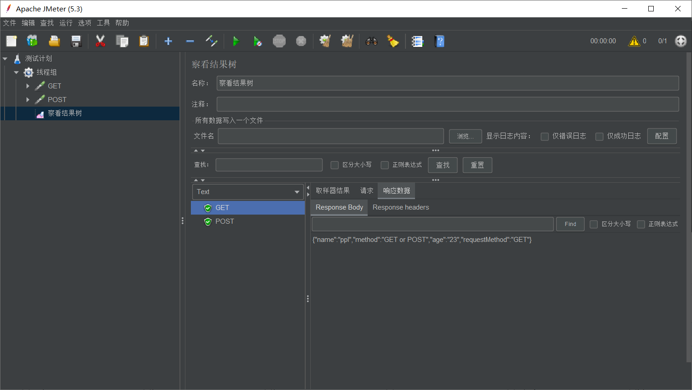Click the Find button
The height and width of the screenshot is (390, 692).
click(570, 224)
